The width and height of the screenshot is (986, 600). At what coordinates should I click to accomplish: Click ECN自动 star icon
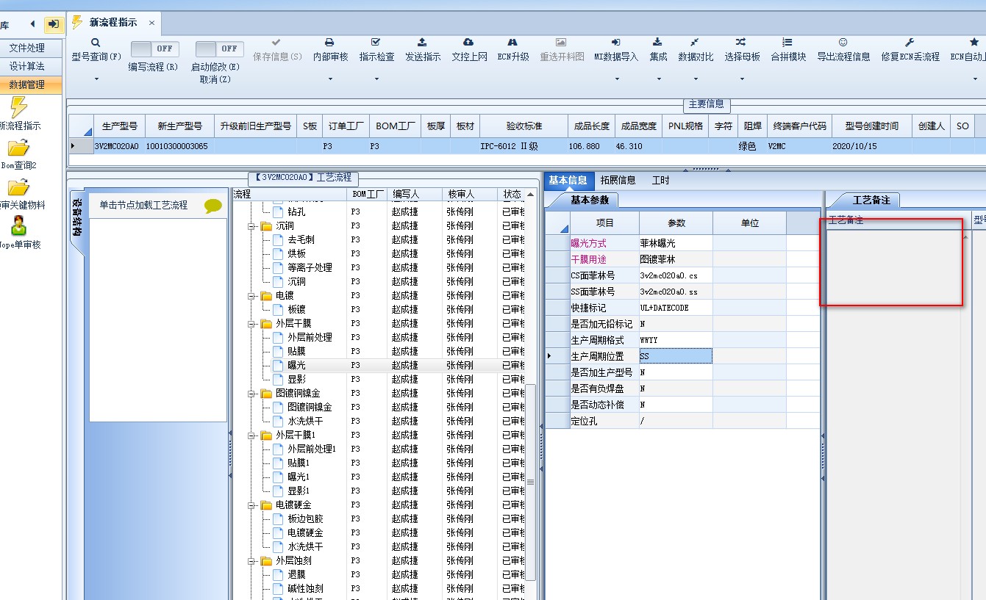(x=974, y=43)
